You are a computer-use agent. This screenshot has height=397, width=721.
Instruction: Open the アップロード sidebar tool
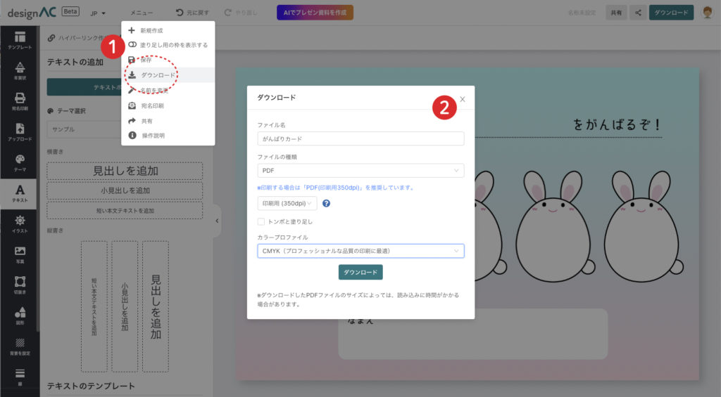pyautogui.click(x=20, y=132)
